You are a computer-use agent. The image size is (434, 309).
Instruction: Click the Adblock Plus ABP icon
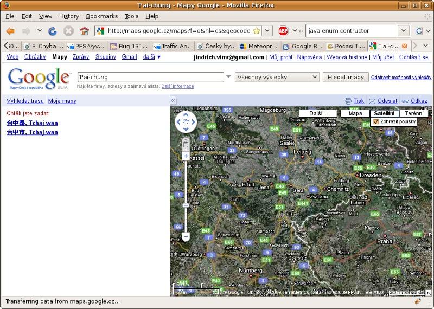283,31
